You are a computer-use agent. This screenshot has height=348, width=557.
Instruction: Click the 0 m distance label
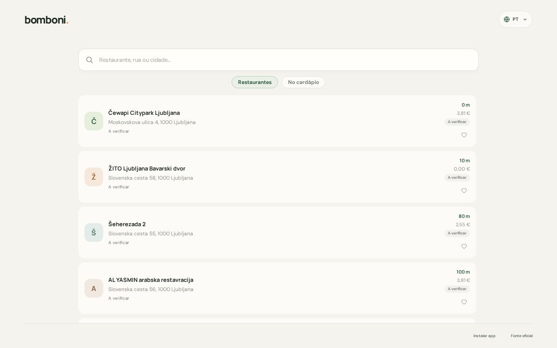point(466,105)
